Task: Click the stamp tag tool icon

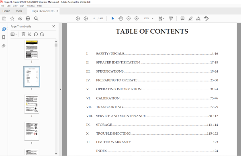Action: [206, 18]
